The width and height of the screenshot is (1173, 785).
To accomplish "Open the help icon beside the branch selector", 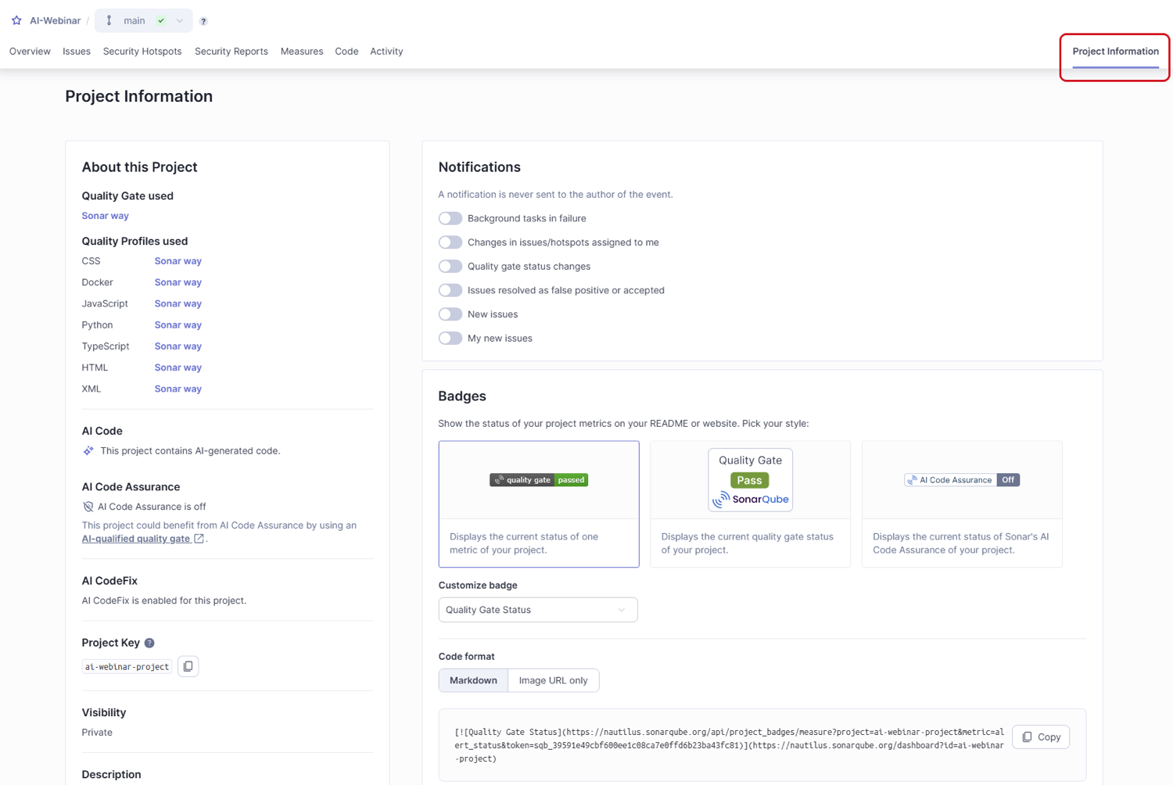I will point(203,20).
